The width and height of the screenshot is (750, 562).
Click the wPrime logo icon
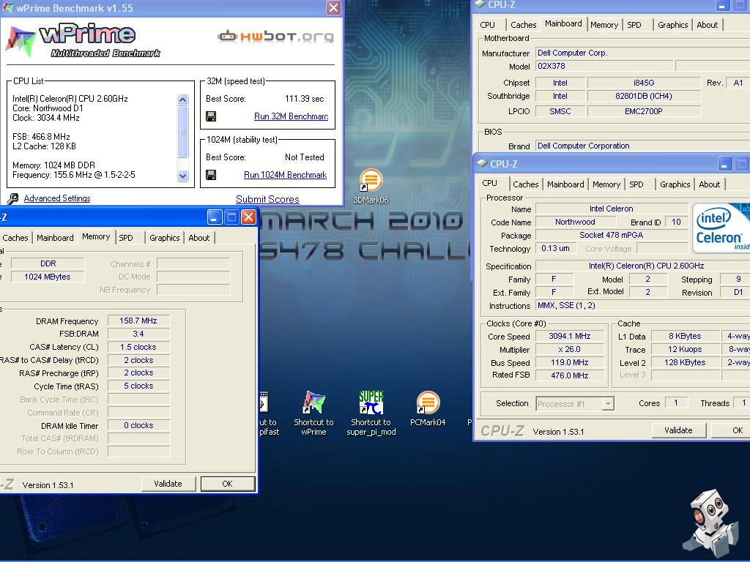(x=21, y=41)
